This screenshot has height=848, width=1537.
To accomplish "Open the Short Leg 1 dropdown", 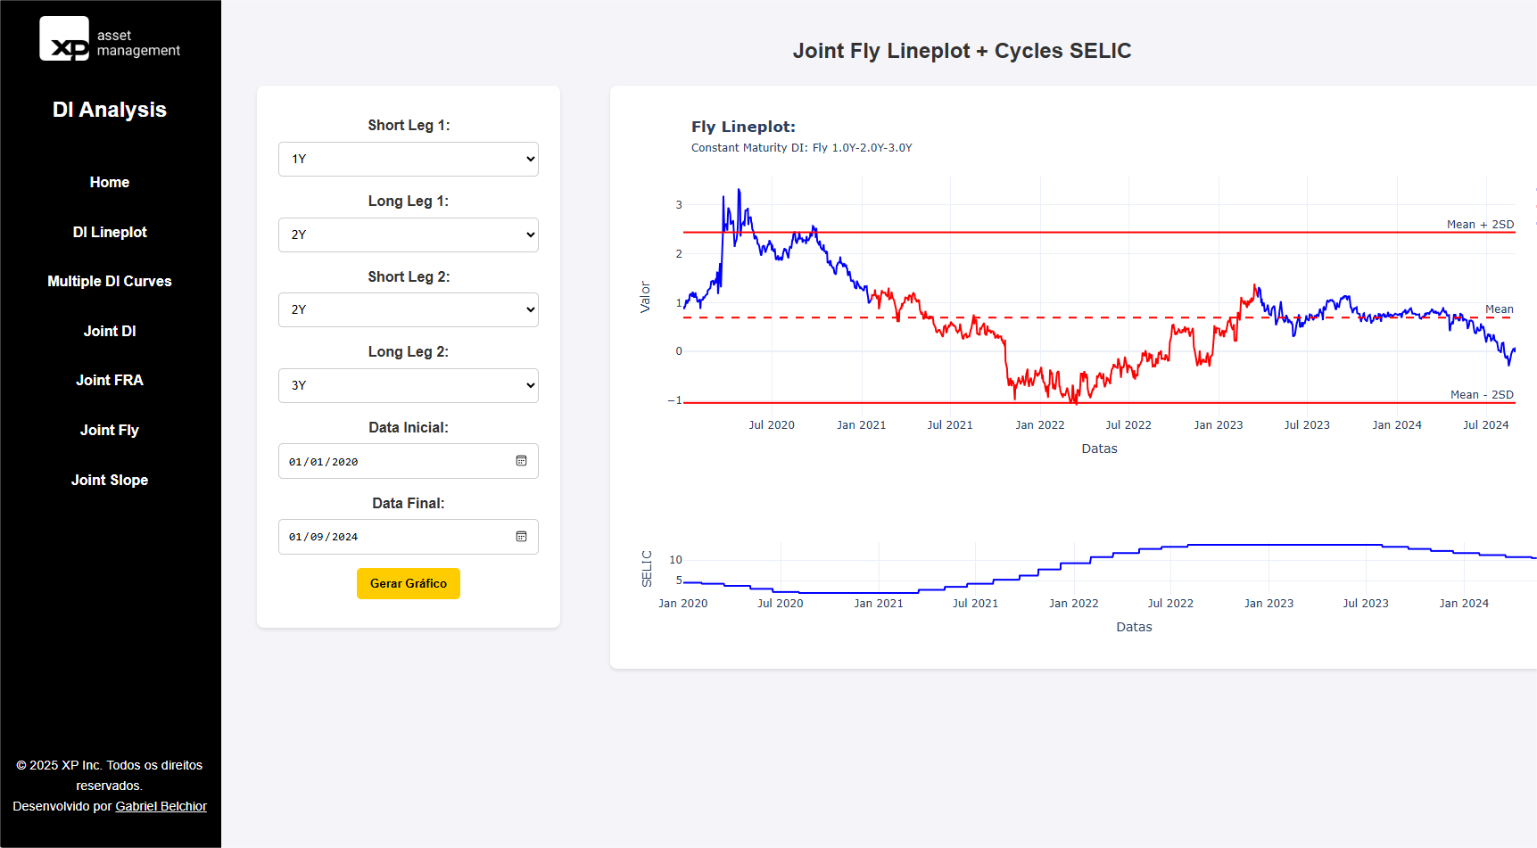I will (x=409, y=159).
